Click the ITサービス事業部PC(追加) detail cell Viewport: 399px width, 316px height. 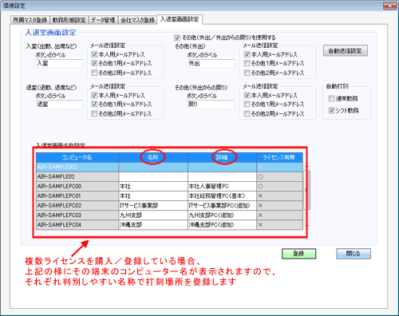pyautogui.click(x=222, y=206)
